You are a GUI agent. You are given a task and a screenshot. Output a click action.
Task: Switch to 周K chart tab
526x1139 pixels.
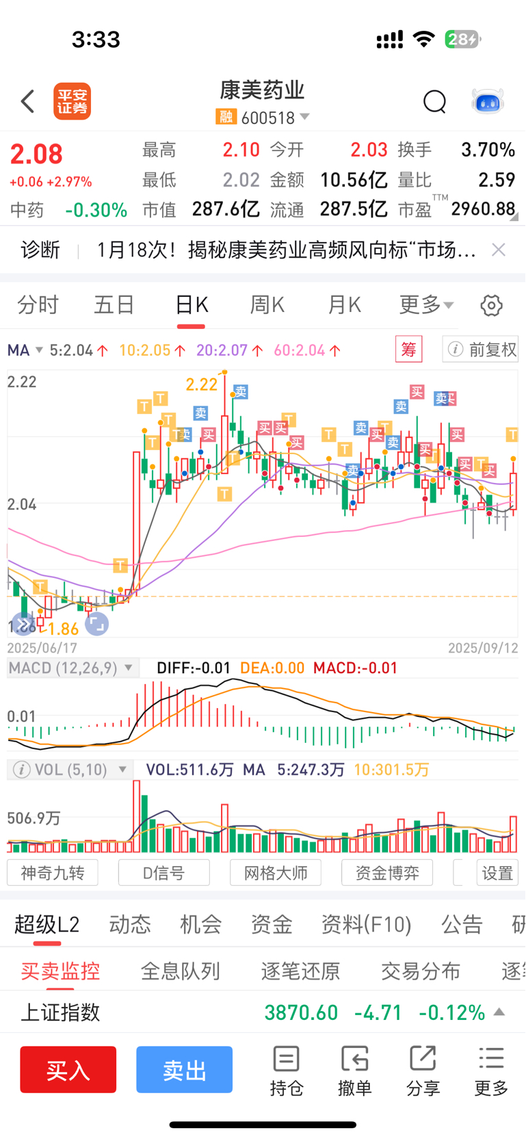click(267, 305)
